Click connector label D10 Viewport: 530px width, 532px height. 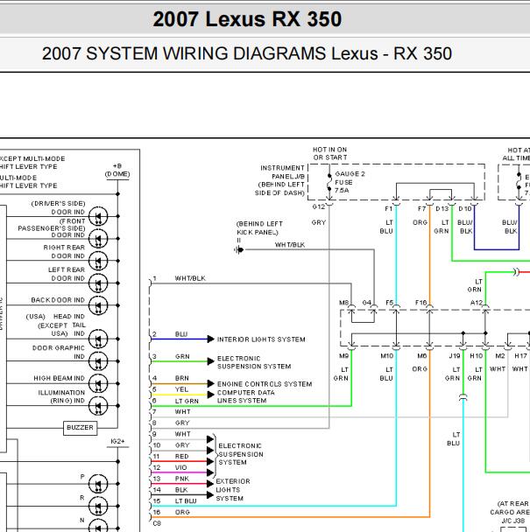tap(465, 209)
